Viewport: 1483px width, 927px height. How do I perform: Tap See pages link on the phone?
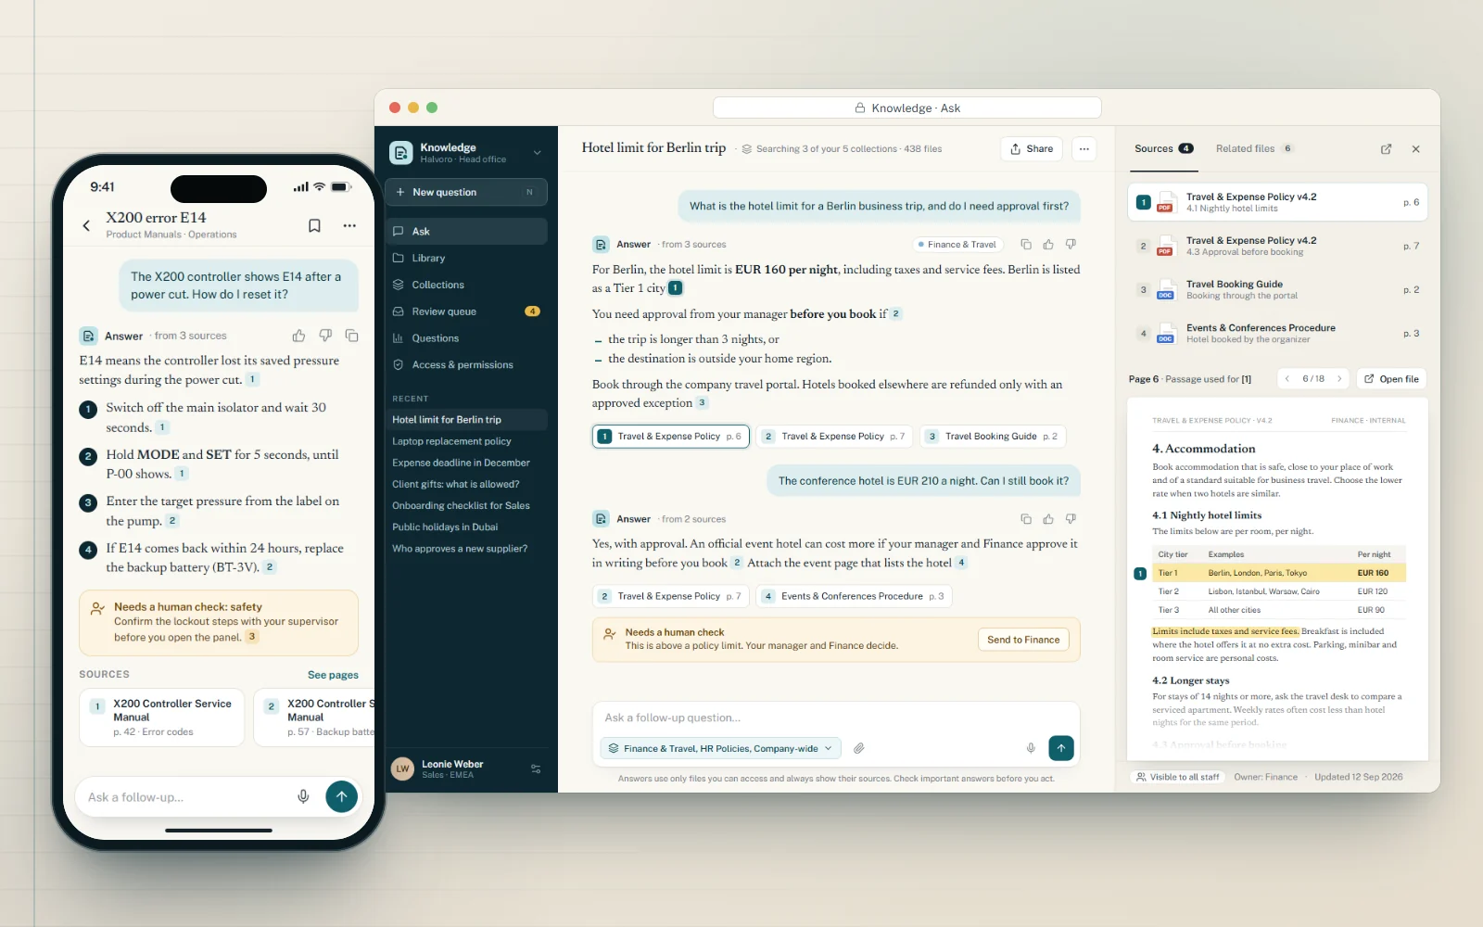pos(333,675)
